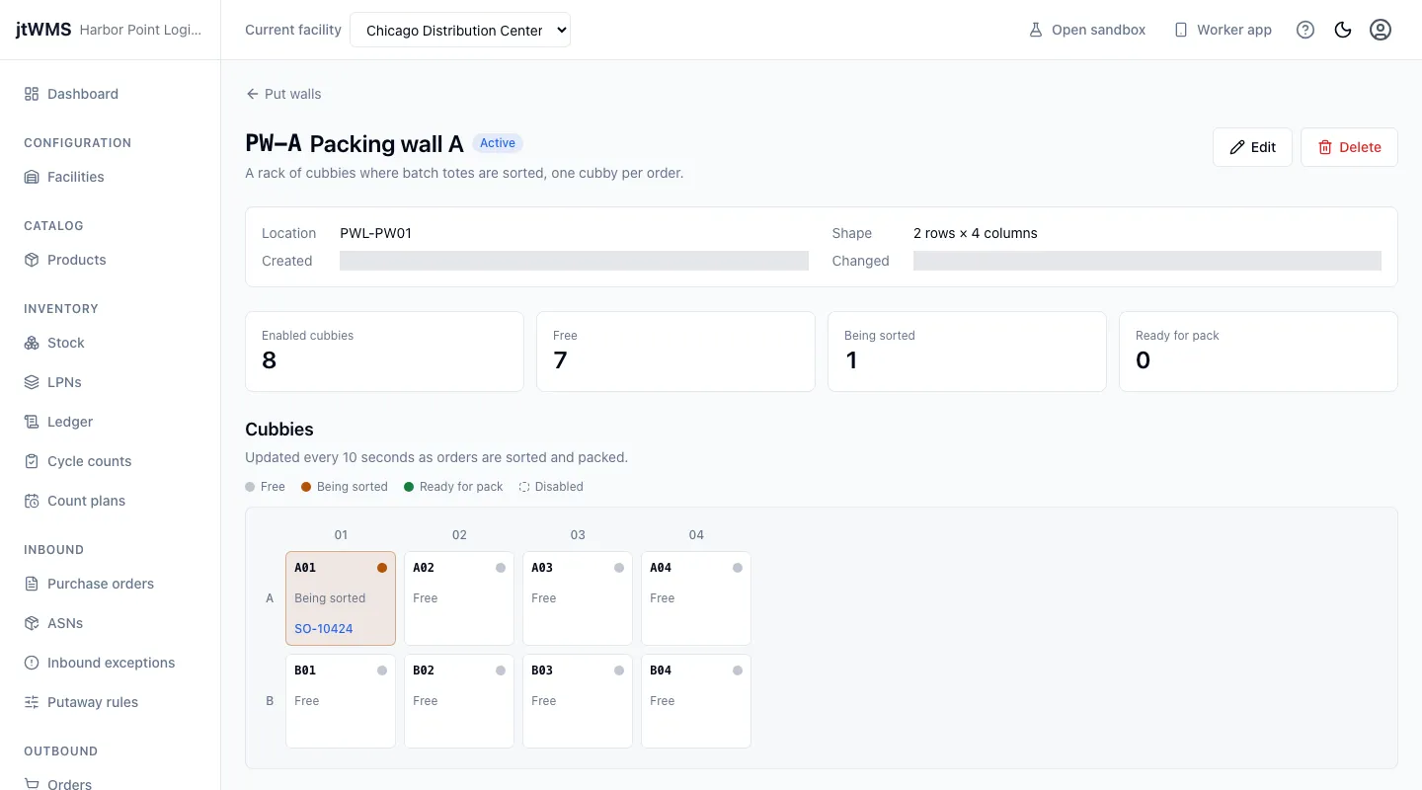Click the Dashboard grid icon

(32, 94)
